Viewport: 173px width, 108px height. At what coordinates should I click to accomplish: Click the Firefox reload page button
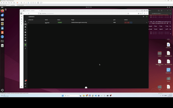(29, 13)
